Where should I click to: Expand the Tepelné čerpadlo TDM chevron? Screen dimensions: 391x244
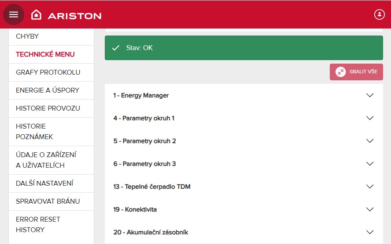tap(369, 187)
